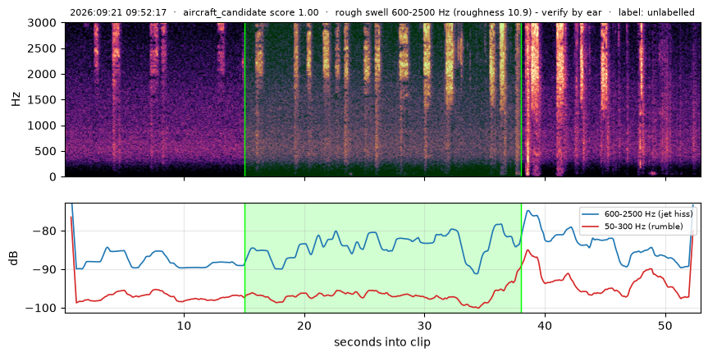Click the 'seconds into clip' axis label

tap(382, 342)
